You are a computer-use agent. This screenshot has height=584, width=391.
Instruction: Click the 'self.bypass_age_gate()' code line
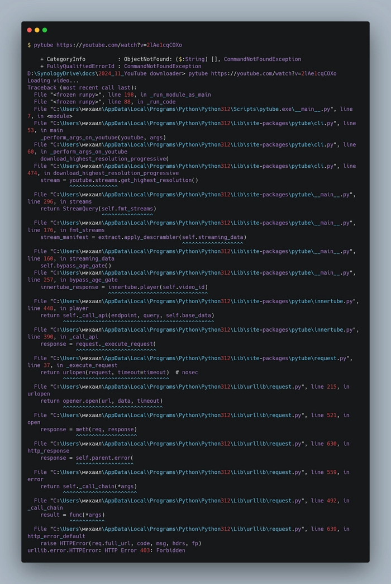point(75,266)
